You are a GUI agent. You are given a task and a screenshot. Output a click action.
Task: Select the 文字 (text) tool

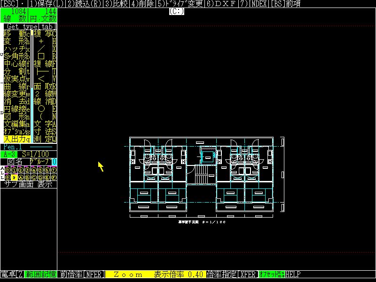tap(45, 124)
